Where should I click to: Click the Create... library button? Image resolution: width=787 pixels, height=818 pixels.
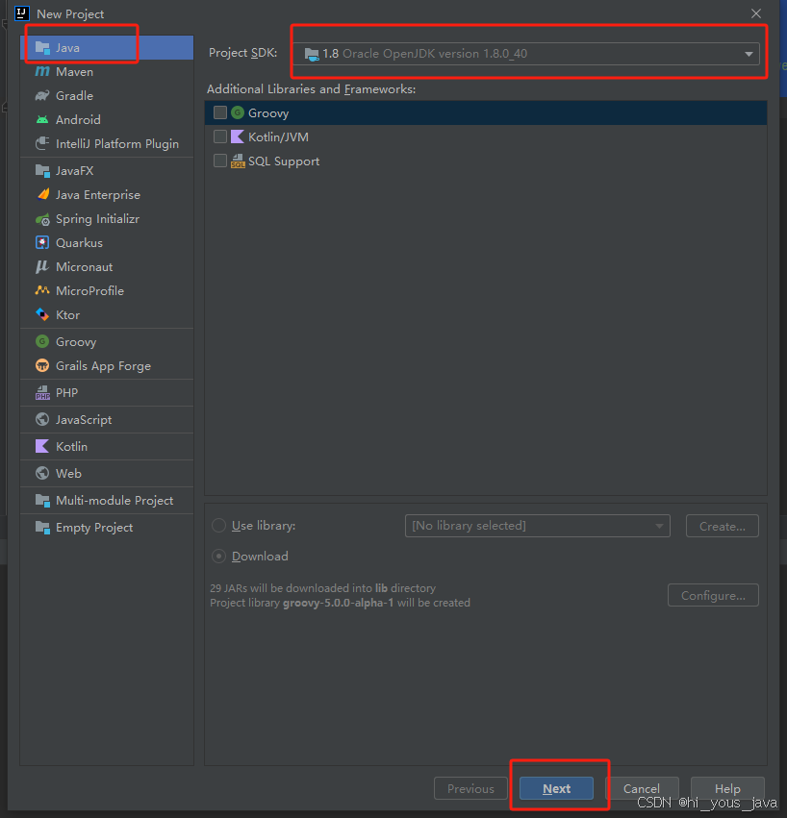723,526
